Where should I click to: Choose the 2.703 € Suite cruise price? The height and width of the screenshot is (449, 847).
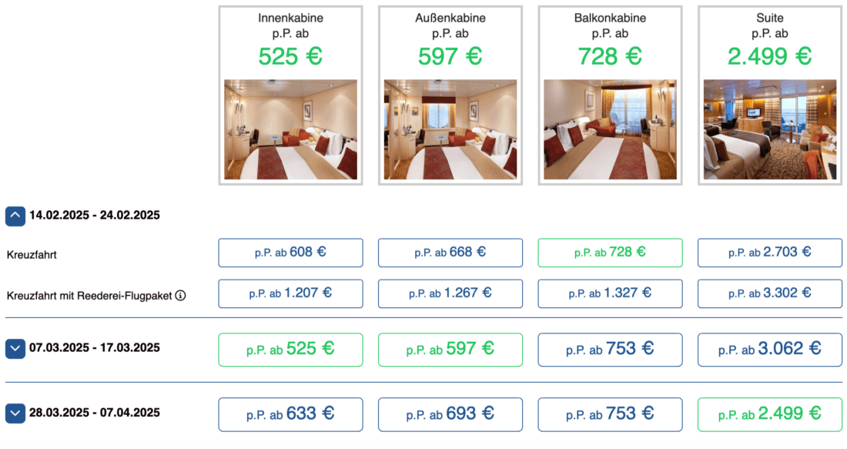coord(770,253)
